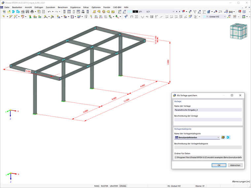Open the Bearbeiten menu
Image resolution: width=251 pixels, height=188 pixels.
coord(17,7)
